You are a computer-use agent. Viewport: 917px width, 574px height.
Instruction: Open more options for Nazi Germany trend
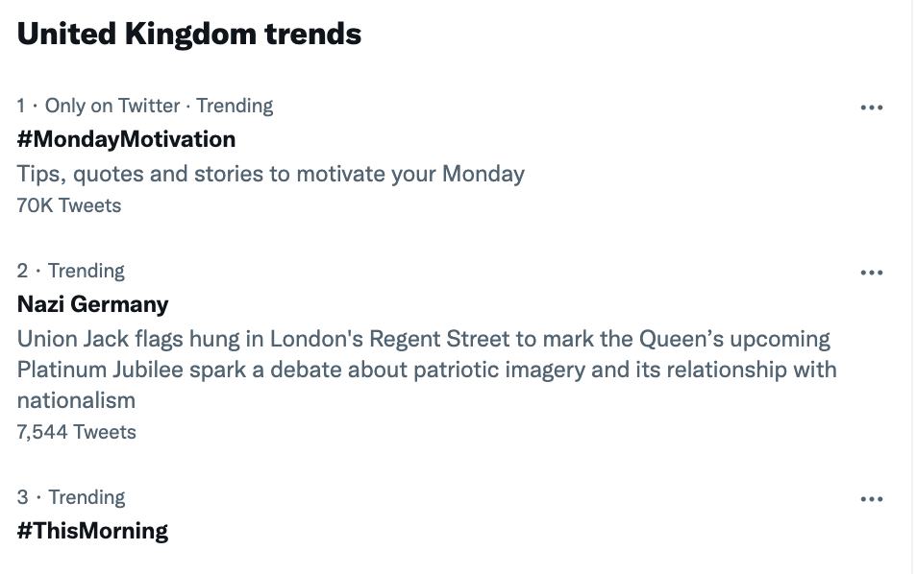click(871, 273)
